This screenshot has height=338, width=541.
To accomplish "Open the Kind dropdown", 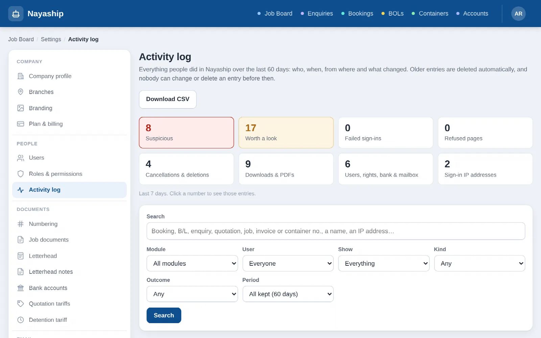I will pyautogui.click(x=479, y=263).
